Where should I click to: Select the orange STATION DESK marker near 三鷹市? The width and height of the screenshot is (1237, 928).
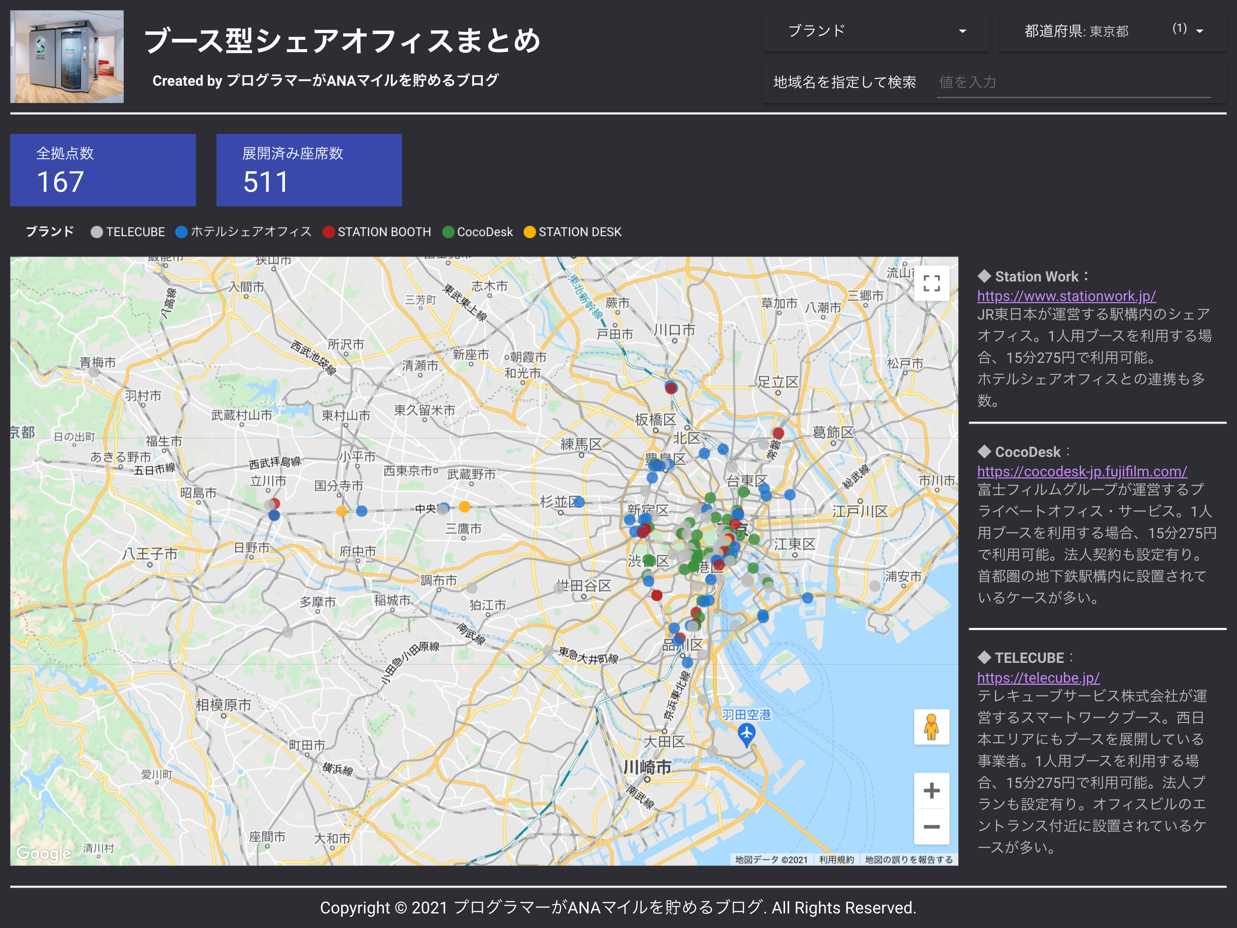[465, 507]
